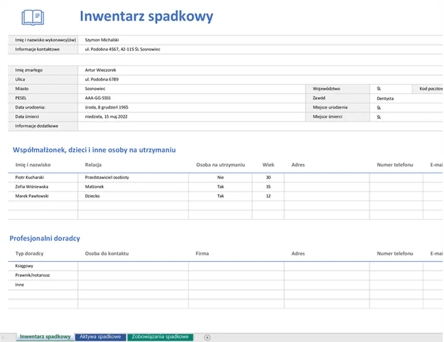This screenshot has height=342, width=444.
Task: Click the 'Wiek' column header
Action: pyautogui.click(x=268, y=165)
